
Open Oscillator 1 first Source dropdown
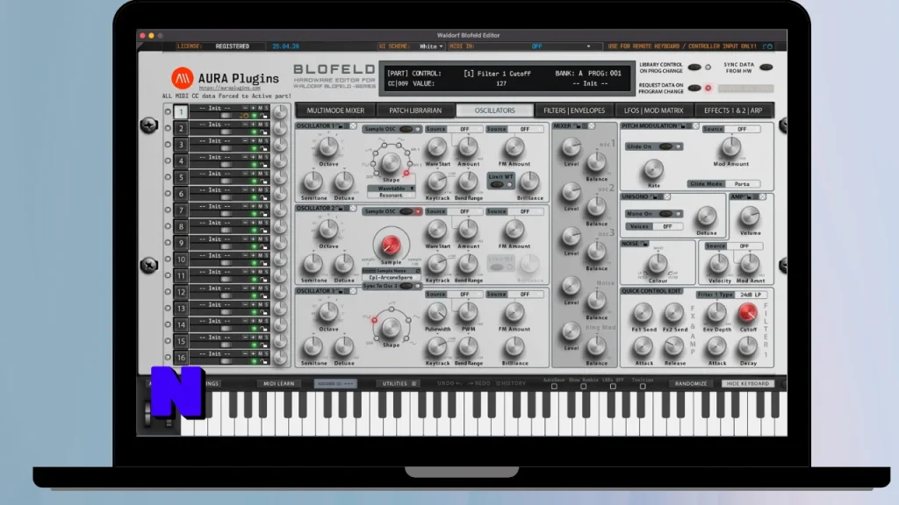pyautogui.click(x=464, y=130)
